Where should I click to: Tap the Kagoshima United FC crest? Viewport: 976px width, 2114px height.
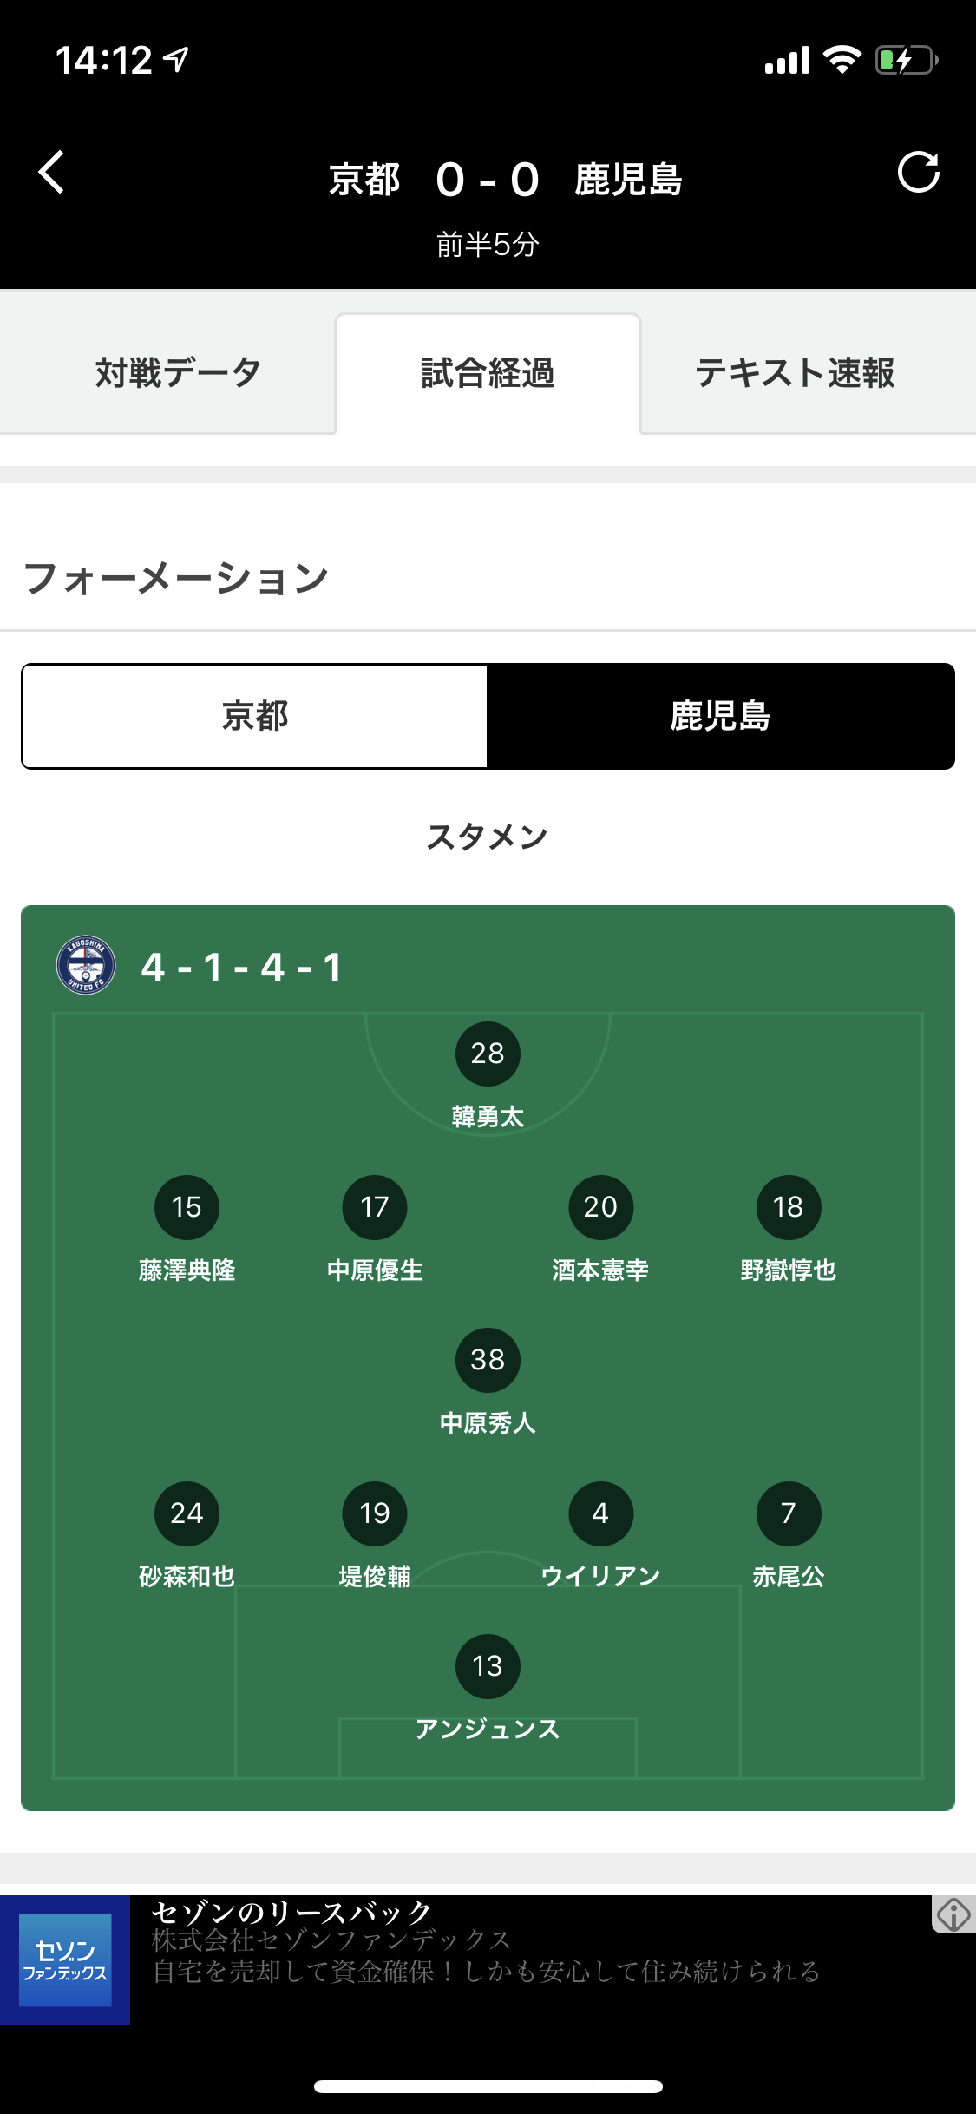[86, 966]
